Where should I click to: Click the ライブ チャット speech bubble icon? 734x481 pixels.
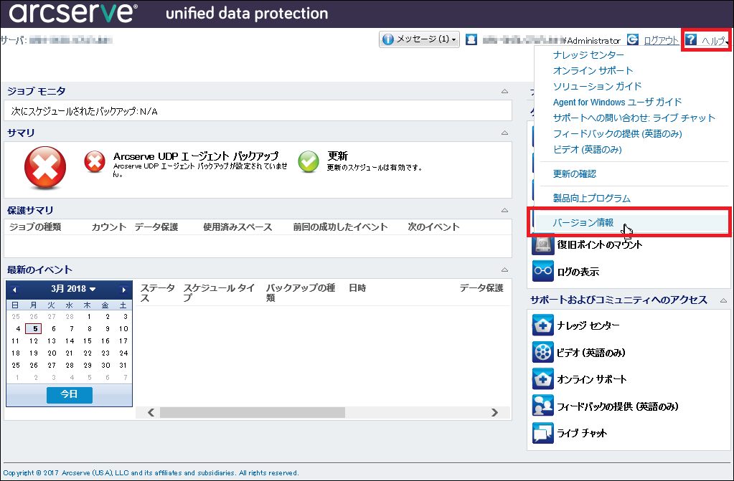[x=542, y=433]
